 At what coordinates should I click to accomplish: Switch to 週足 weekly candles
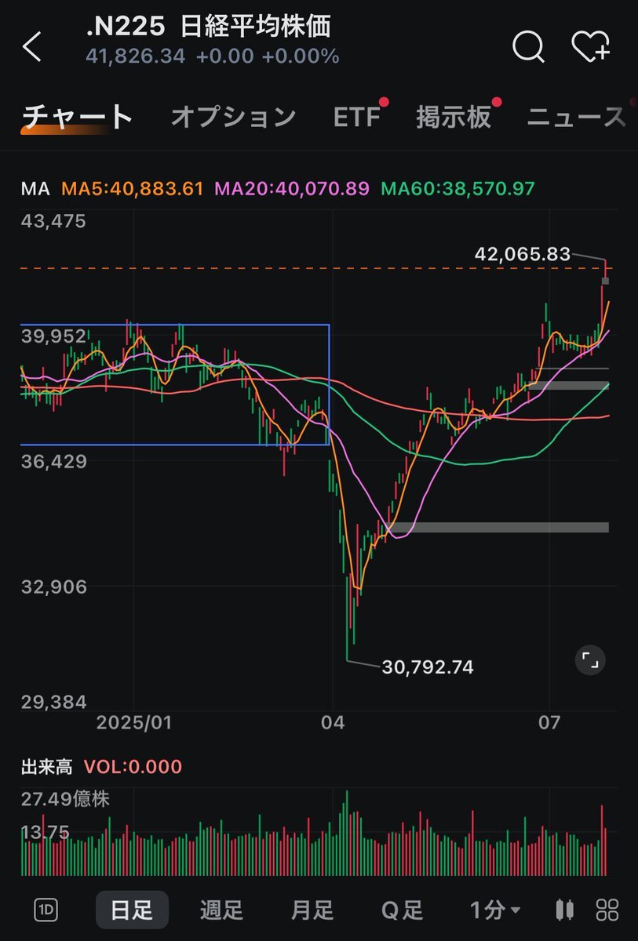click(x=221, y=910)
